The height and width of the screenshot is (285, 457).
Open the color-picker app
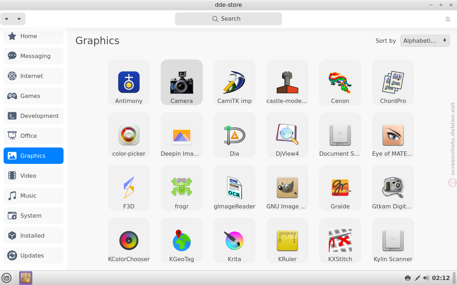point(129,135)
